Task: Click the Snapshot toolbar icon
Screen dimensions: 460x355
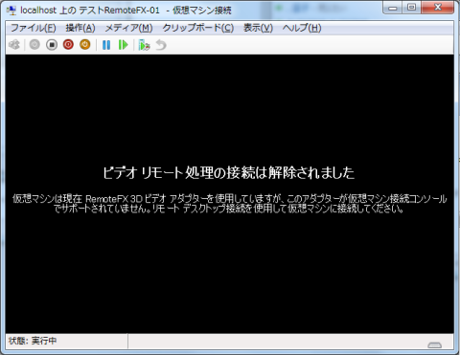Action: (x=144, y=45)
